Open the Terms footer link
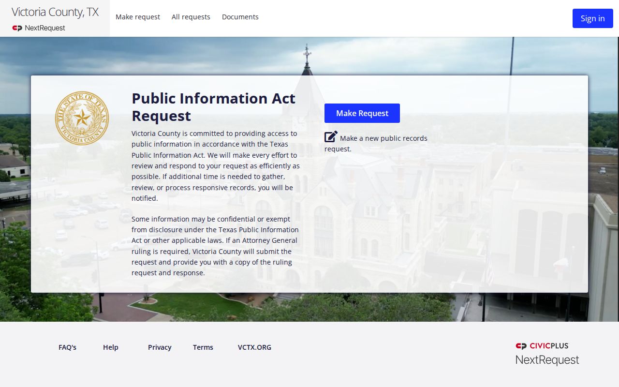Image resolution: width=619 pixels, height=387 pixels. point(203,347)
